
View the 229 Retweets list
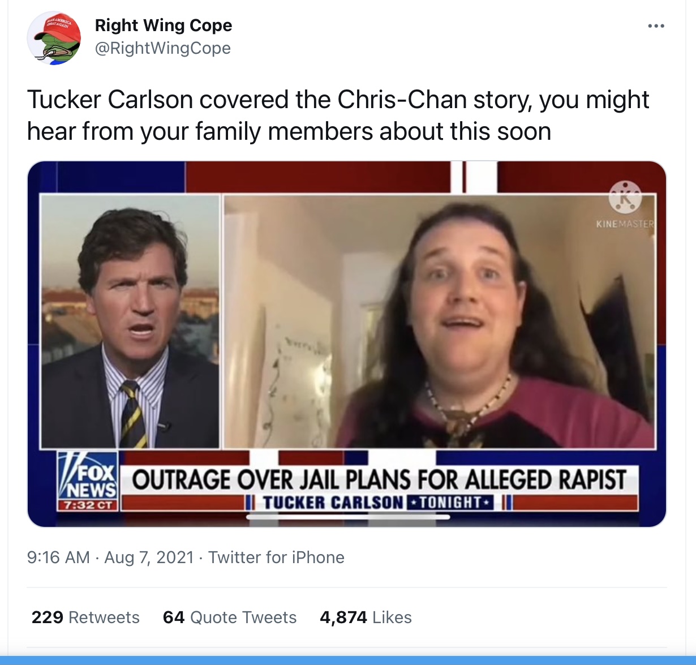pos(85,617)
